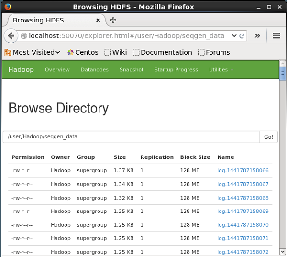
Task: Click the vertical scrollbar thumb
Action: tap(283, 73)
